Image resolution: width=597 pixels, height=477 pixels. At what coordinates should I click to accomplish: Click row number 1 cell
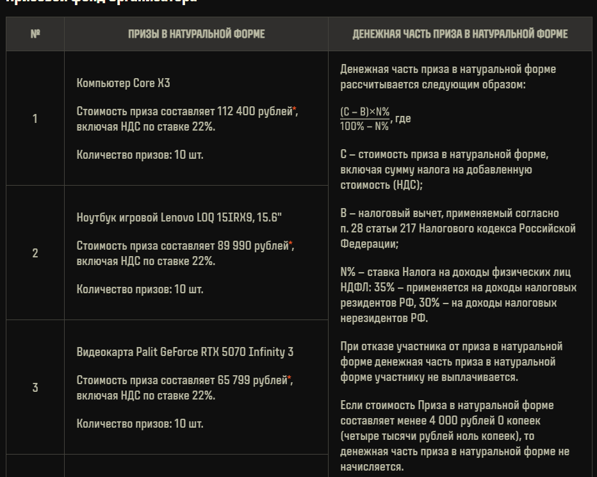pos(35,118)
